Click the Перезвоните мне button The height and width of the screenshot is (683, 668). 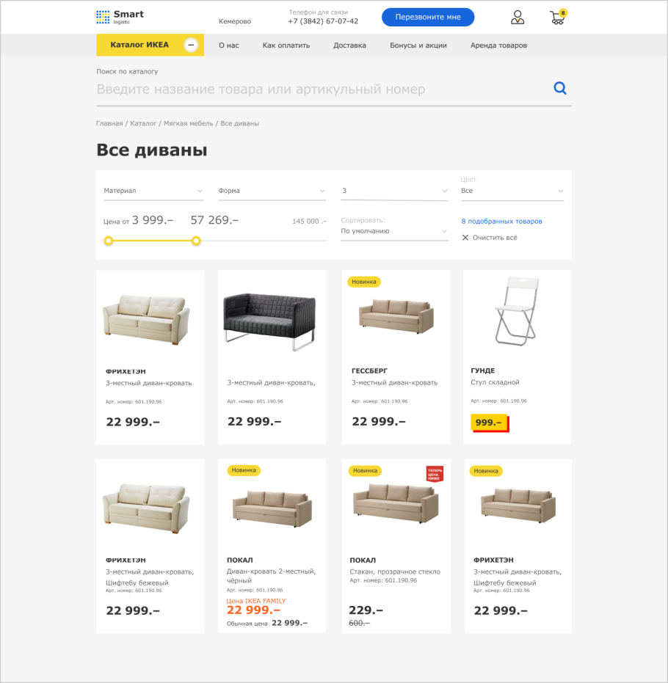[x=428, y=17]
